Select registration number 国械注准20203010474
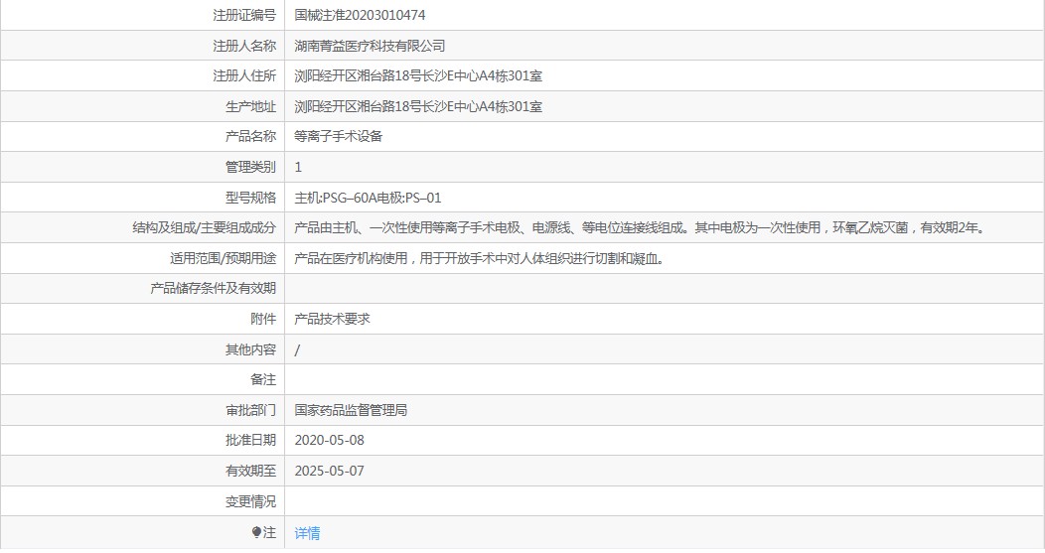The height and width of the screenshot is (553, 1045). [x=360, y=15]
